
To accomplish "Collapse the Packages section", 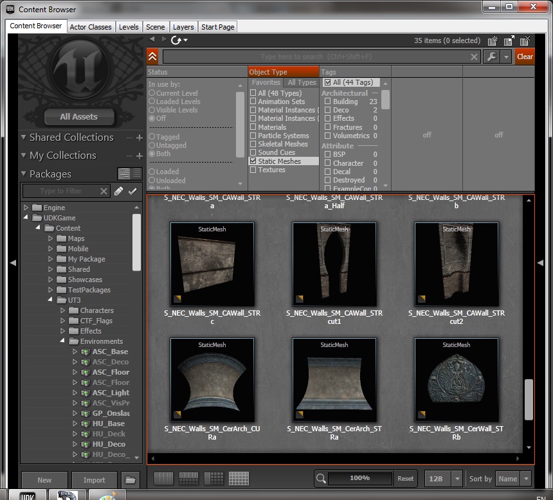I will (24, 174).
